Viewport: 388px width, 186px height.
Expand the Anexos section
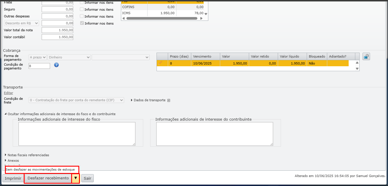pyautogui.click(x=12, y=161)
